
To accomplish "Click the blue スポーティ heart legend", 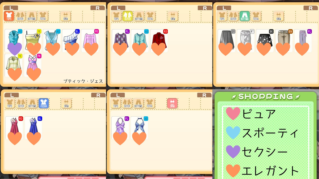I will [233, 133].
